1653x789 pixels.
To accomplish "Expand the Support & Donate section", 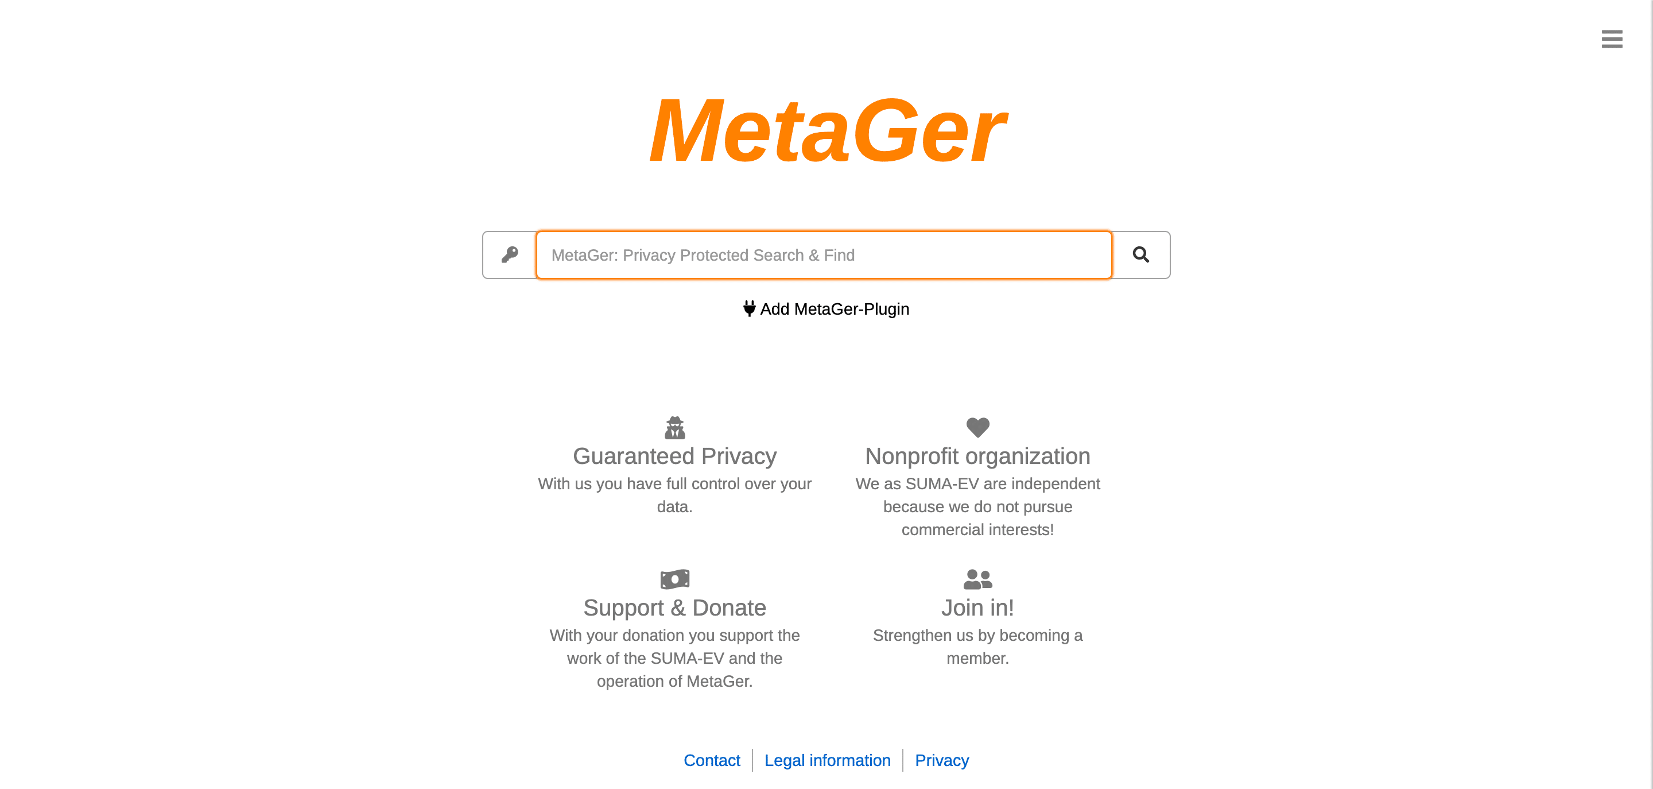I will (675, 608).
